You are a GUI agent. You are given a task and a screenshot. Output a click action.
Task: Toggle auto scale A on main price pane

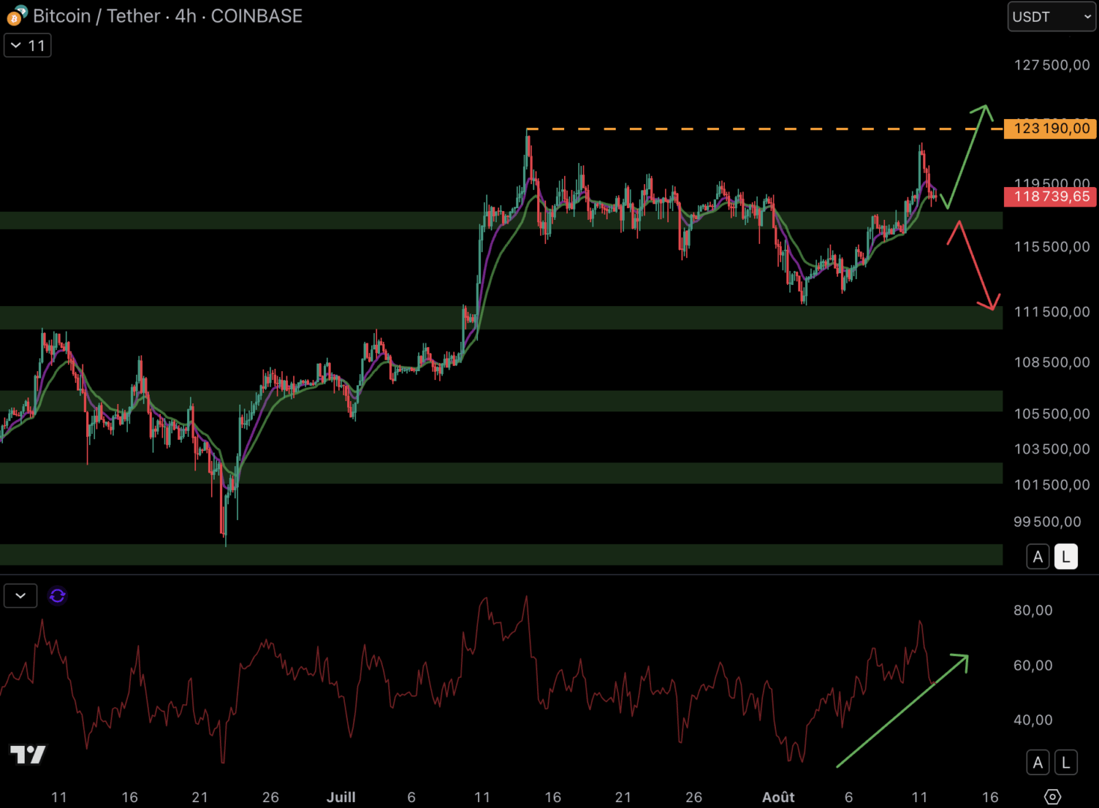coord(1038,557)
